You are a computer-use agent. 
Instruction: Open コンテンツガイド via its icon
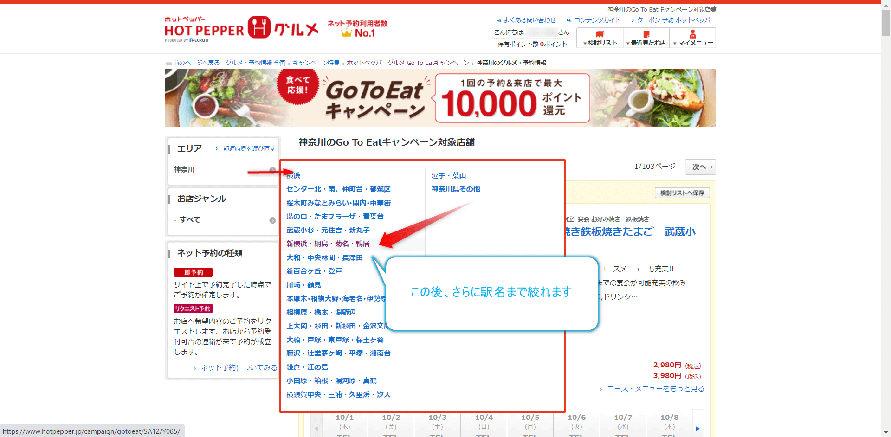pyautogui.click(x=569, y=20)
